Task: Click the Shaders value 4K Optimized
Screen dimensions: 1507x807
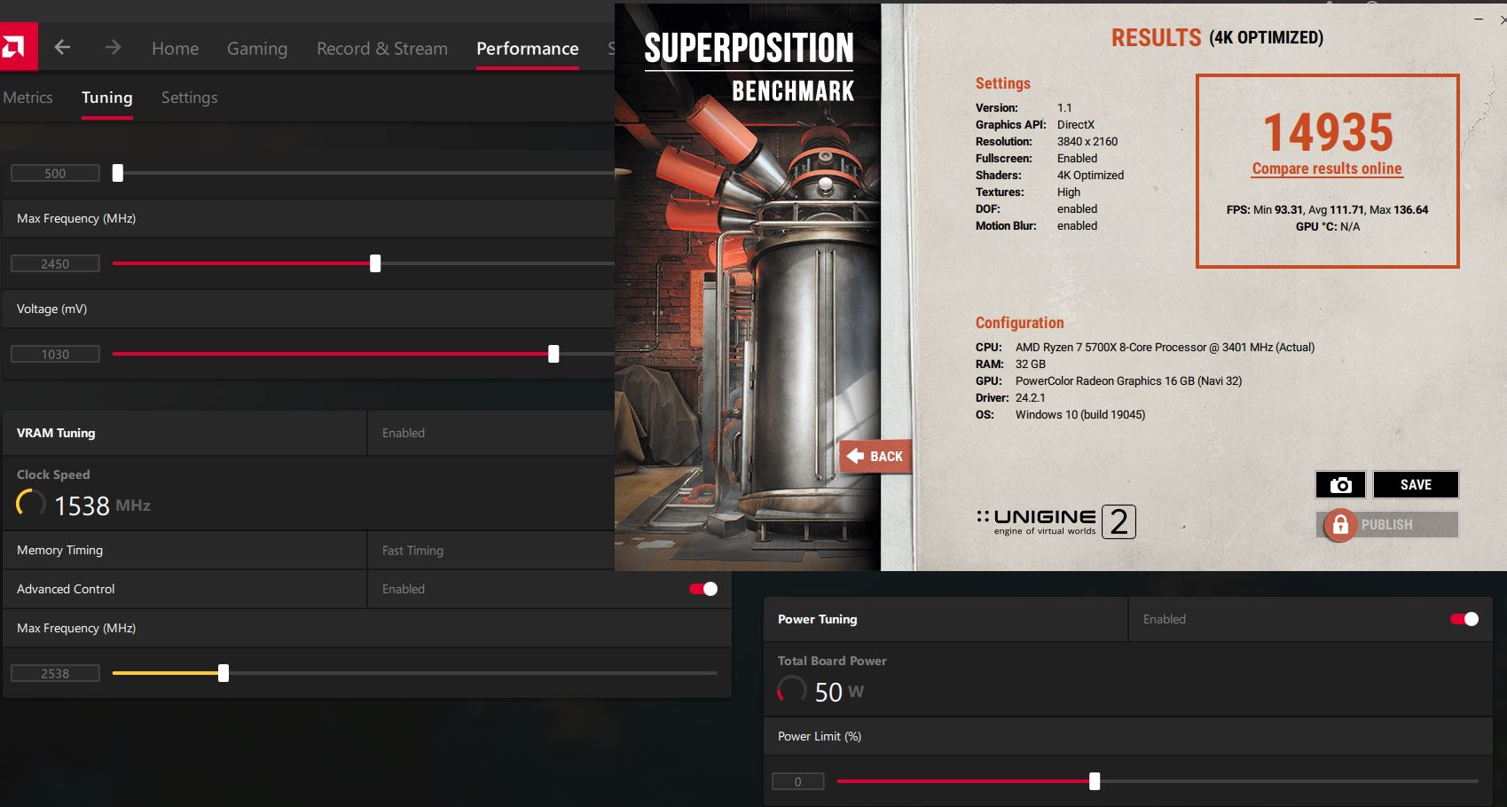Action: pyautogui.click(x=1090, y=176)
